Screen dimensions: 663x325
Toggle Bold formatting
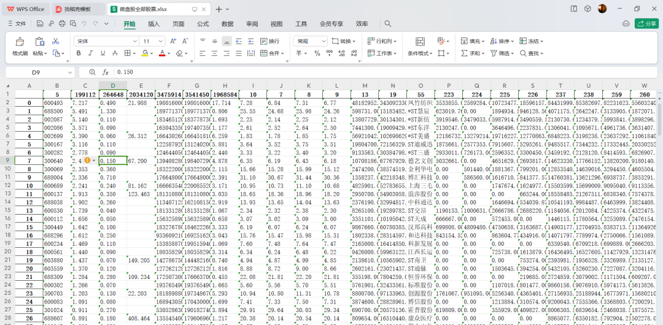pyautogui.click(x=78, y=53)
